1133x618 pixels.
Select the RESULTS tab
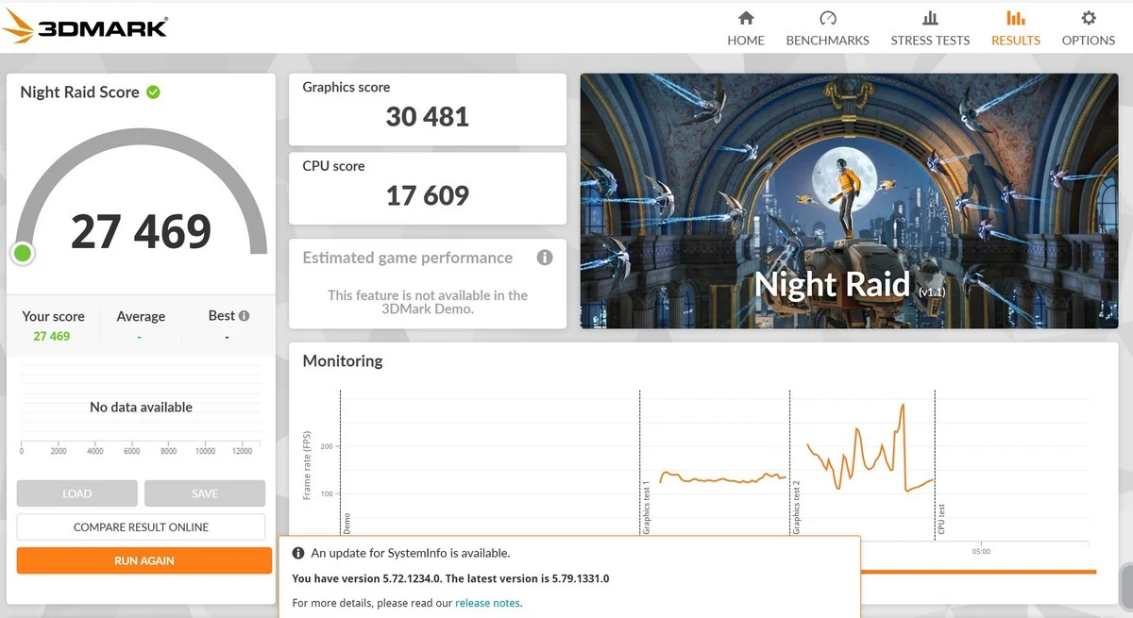pos(1016,28)
